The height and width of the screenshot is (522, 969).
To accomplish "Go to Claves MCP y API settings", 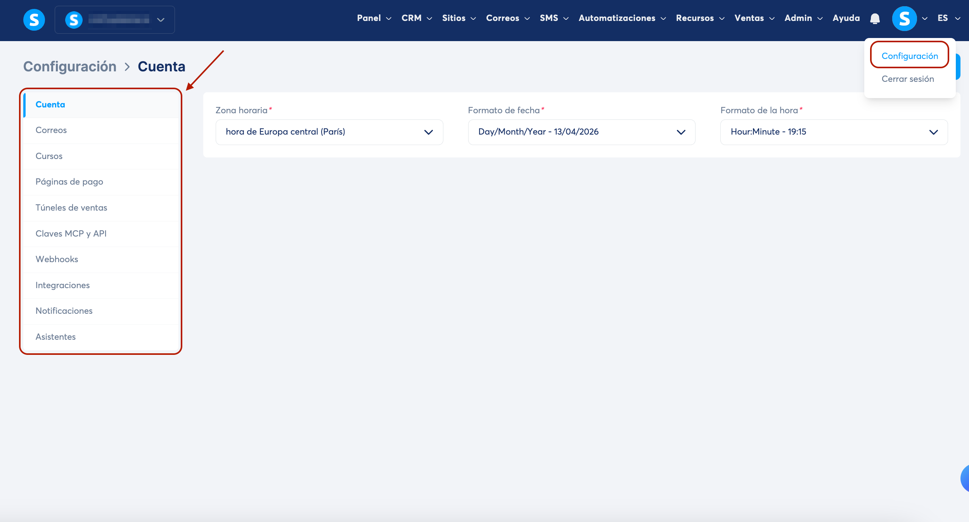I will pyautogui.click(x=71, y=233).
